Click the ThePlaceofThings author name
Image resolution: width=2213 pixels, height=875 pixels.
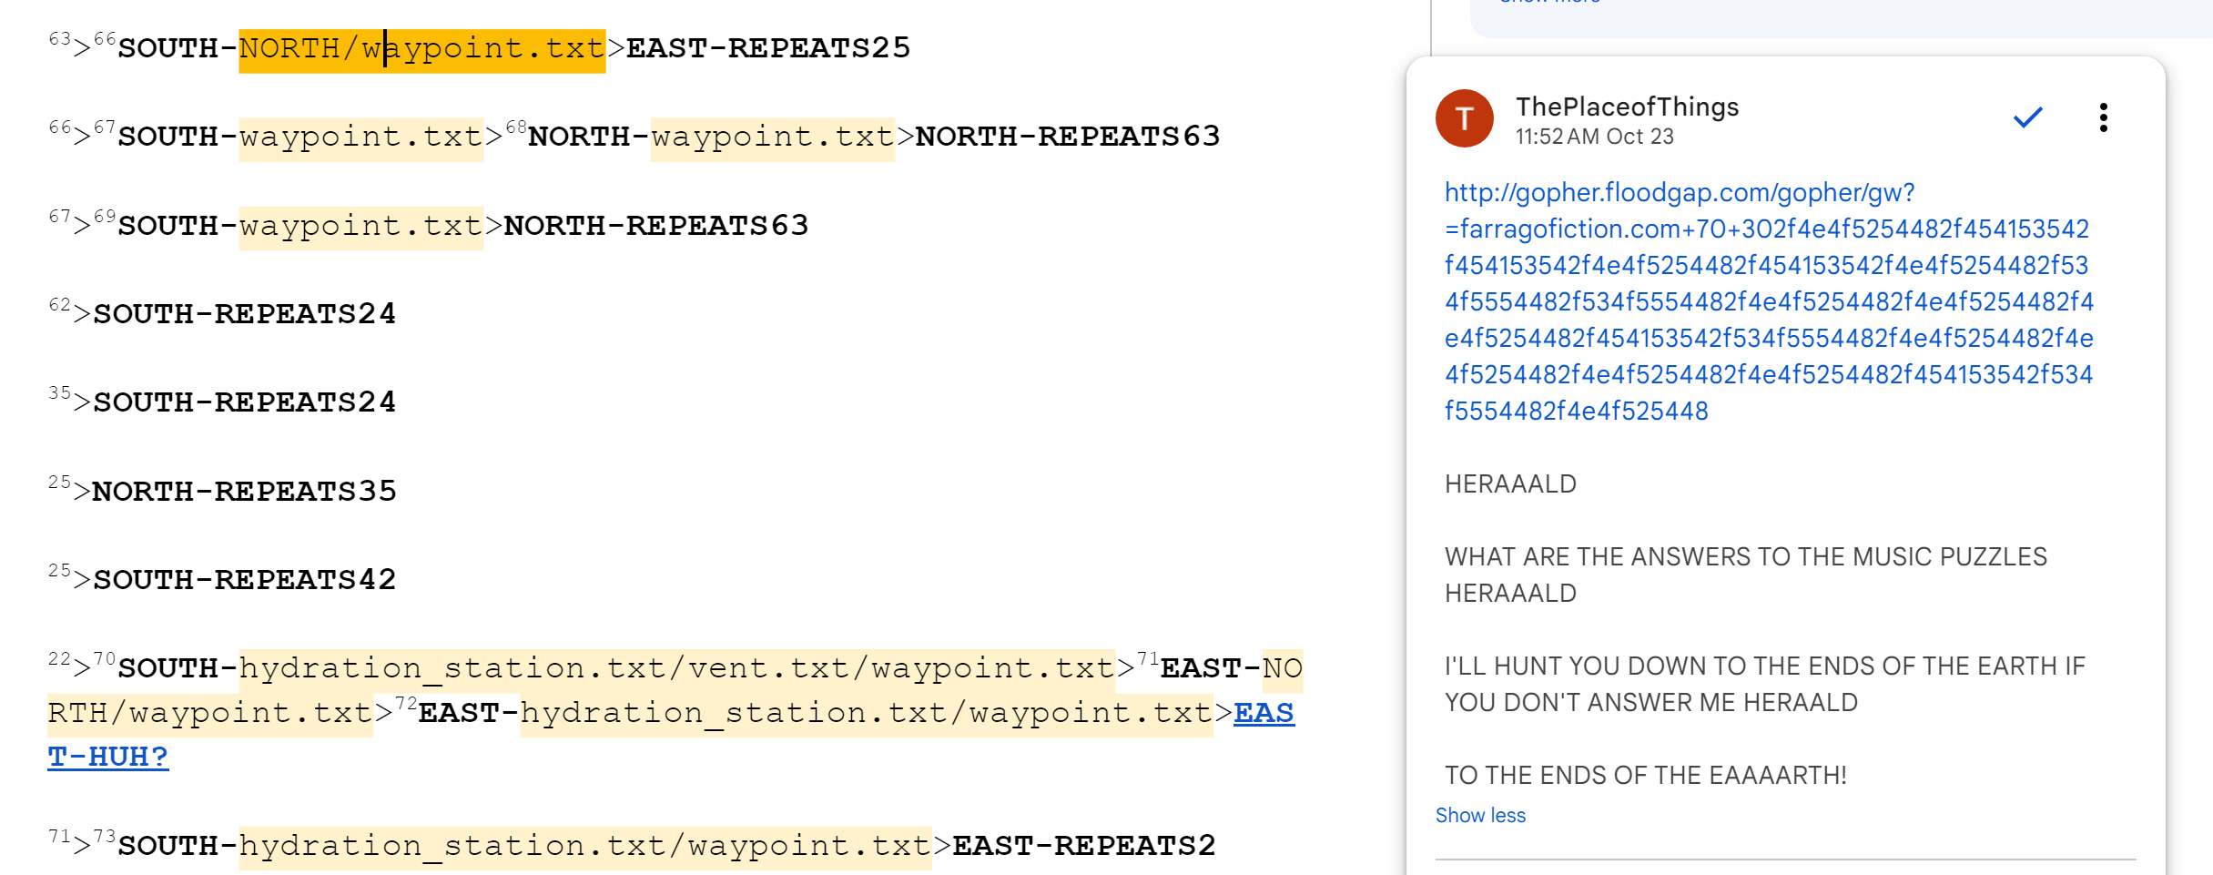(x=1627, y=107)
